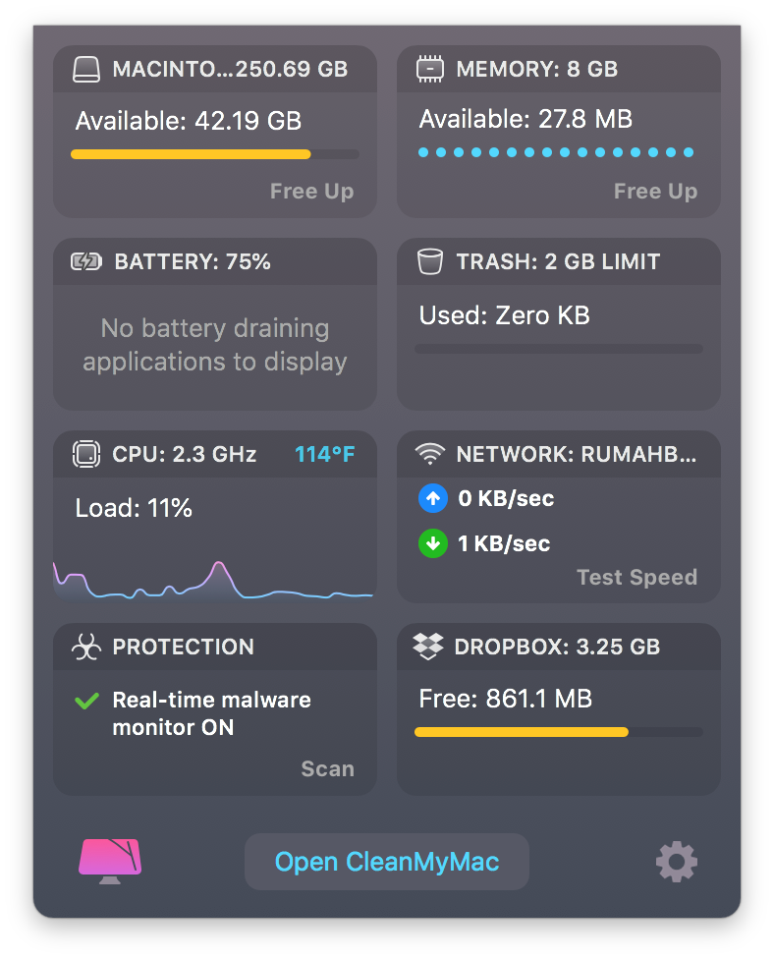Click the Macintosh HD drive icon
This screenshot has height=959, width=774.
[86, 69]
